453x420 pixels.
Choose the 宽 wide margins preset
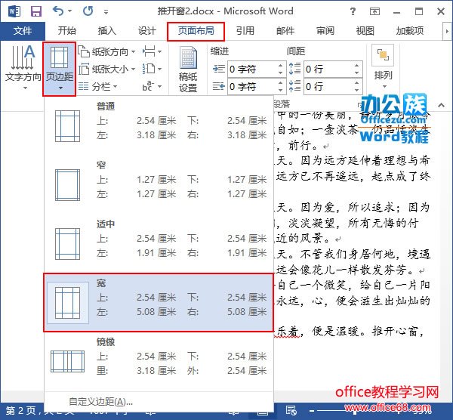point(159,302)
